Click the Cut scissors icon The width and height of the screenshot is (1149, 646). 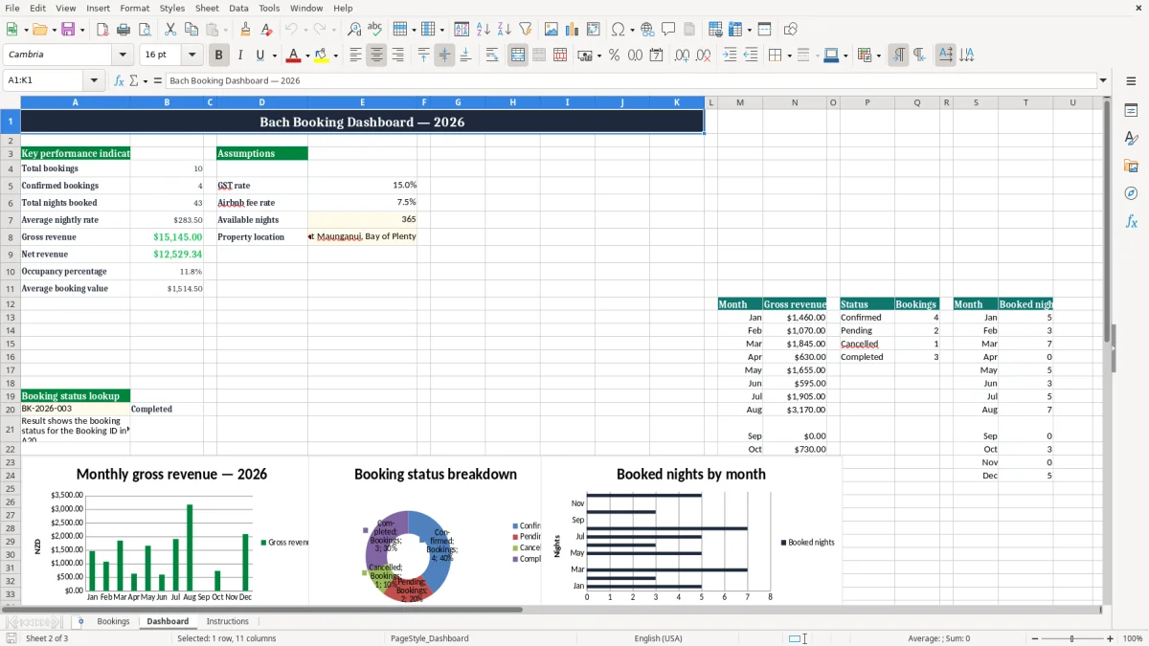(x=169, y=30)
